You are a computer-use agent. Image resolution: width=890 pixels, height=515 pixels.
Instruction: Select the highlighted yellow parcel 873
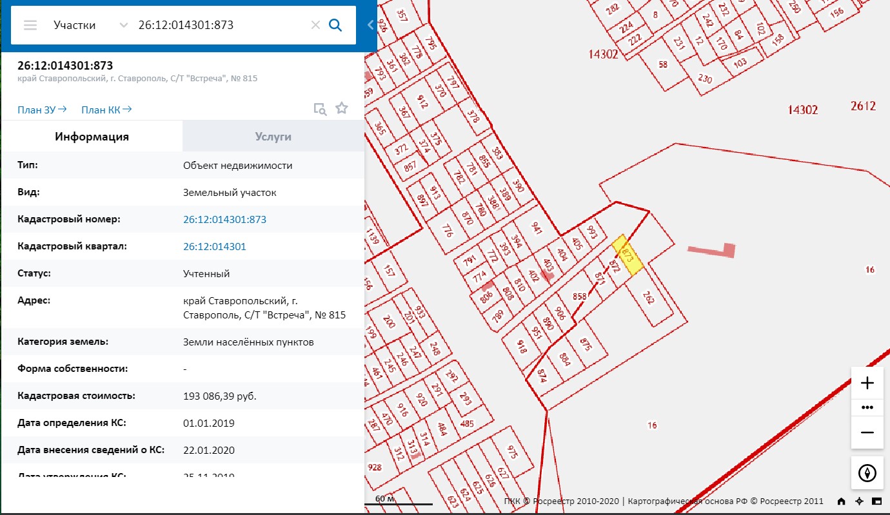click(x=628, y=256)
